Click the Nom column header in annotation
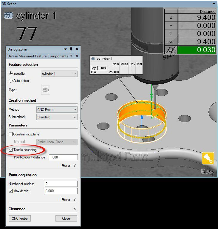 tap(115, 64)
